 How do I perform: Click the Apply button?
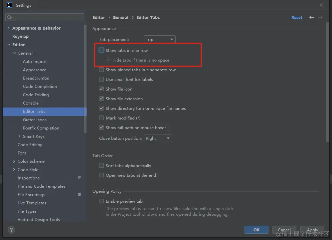(x=312, y=230)
